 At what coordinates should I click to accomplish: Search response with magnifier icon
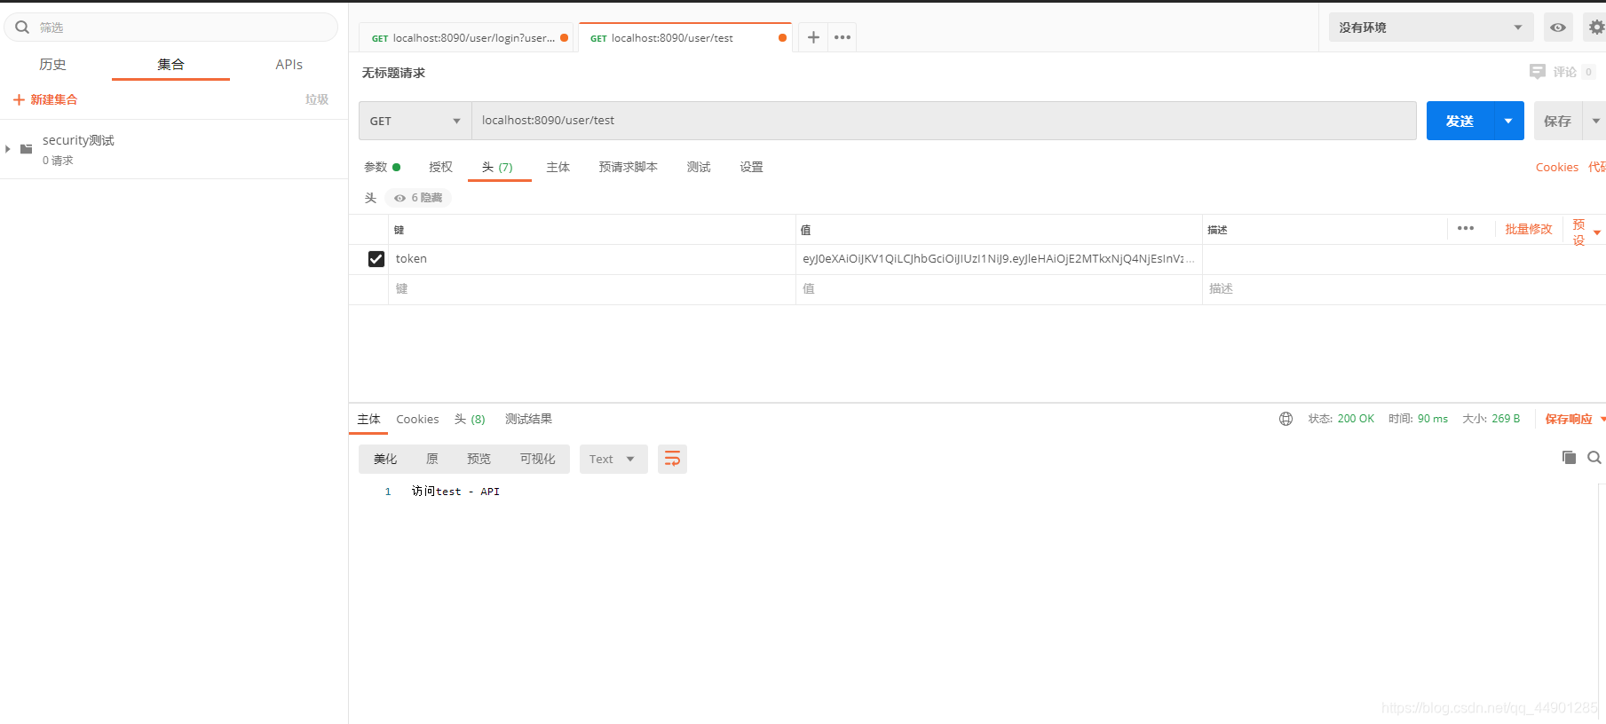pyautogui.click(x=1594, y=458)
